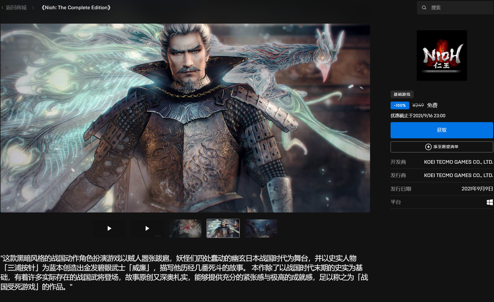Click the back chevron beside 返回商城
The width and height of the screenshot is (494, 302).
(x=2, y=8)
